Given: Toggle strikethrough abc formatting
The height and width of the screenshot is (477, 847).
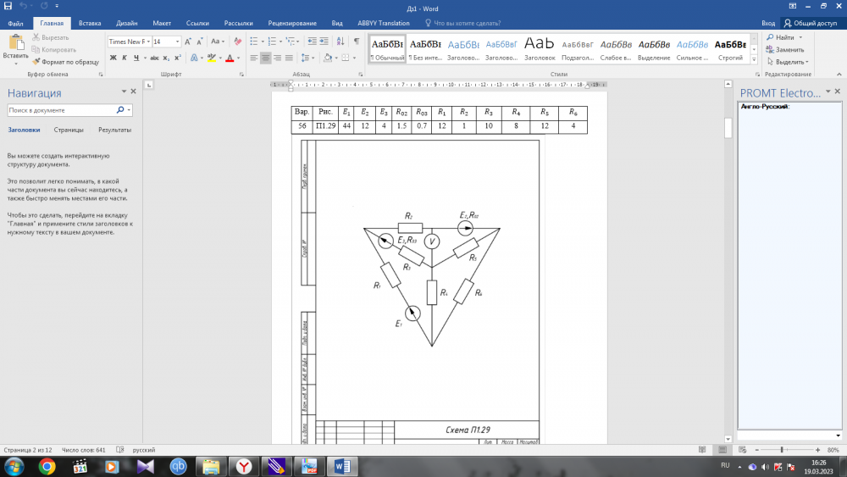Looking at the screenshot, I should (154, 58).
